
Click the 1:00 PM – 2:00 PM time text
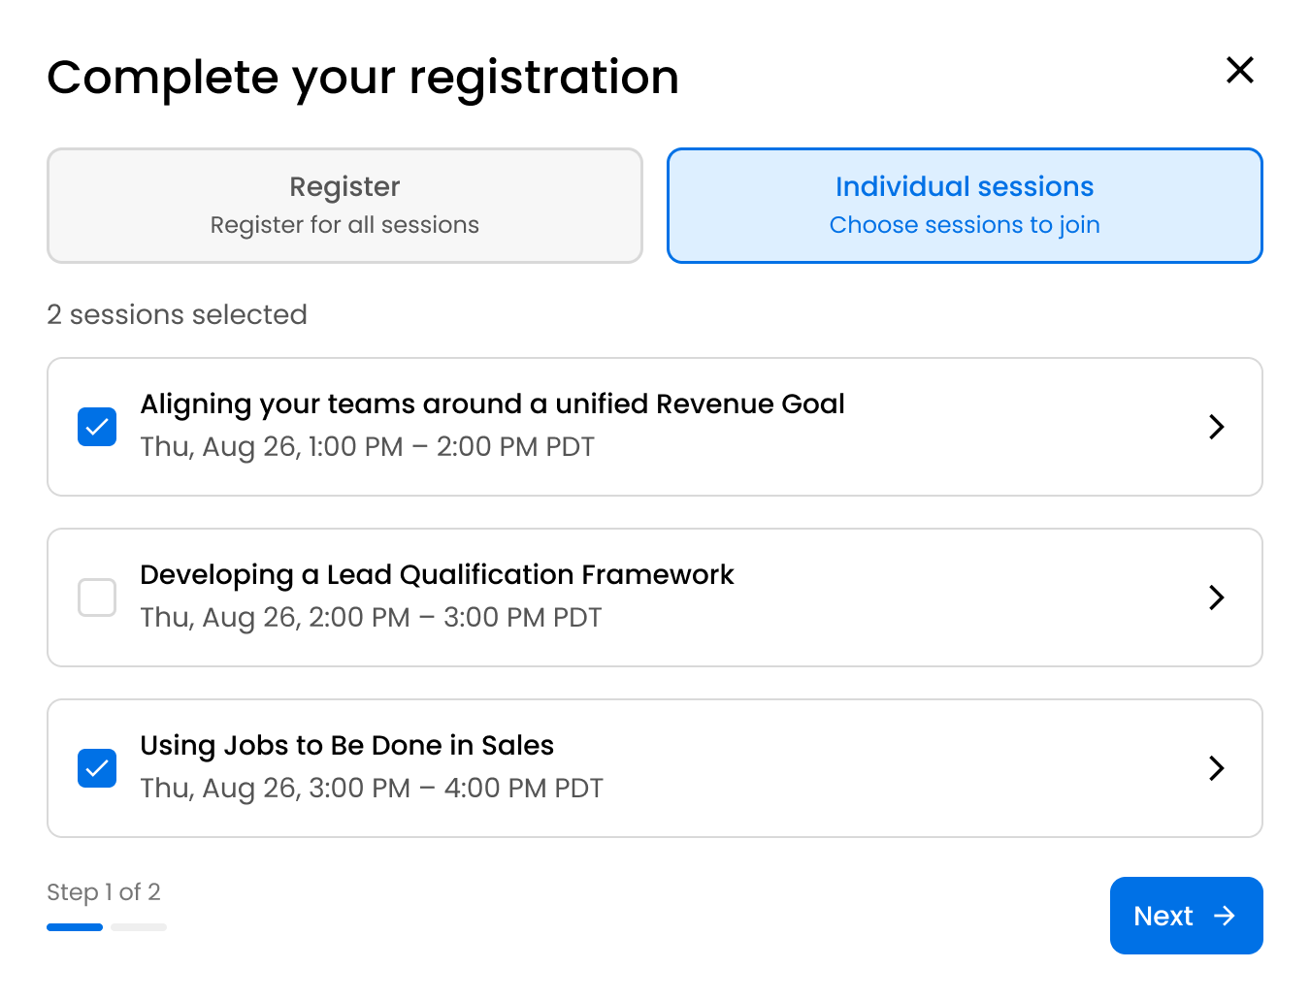click(367, 447)
